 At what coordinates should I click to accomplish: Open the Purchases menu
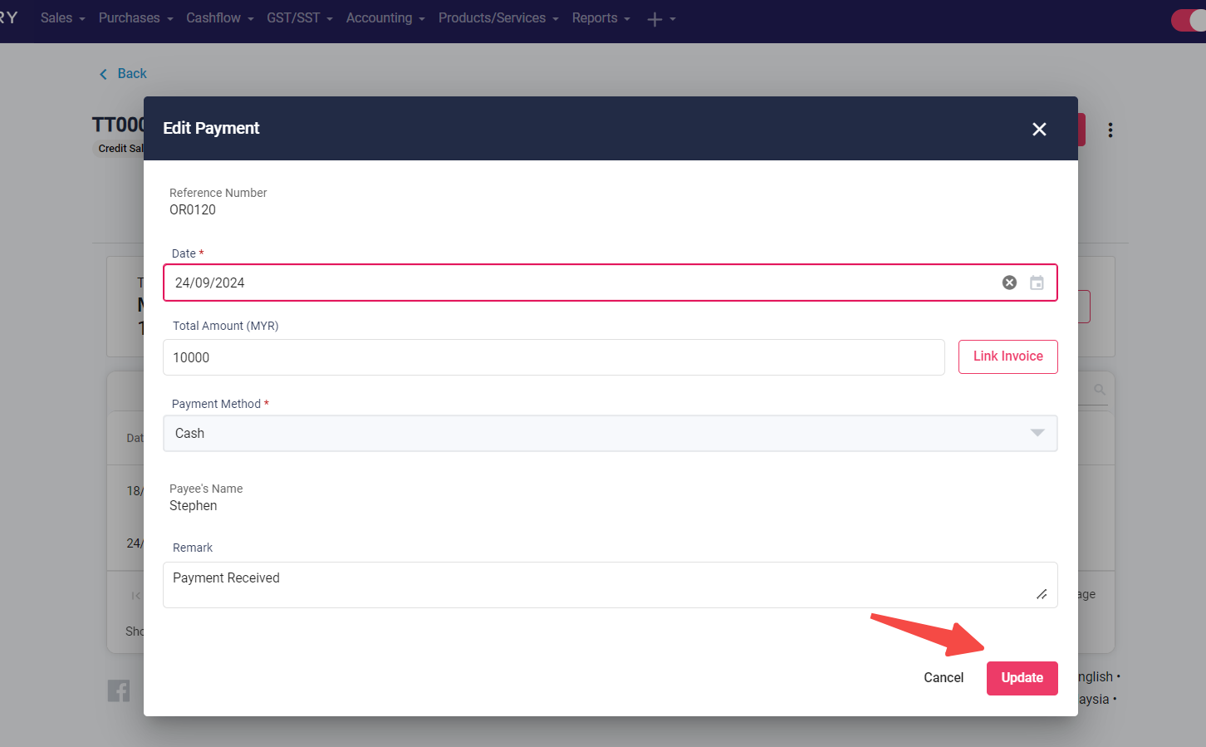[135, 17]
